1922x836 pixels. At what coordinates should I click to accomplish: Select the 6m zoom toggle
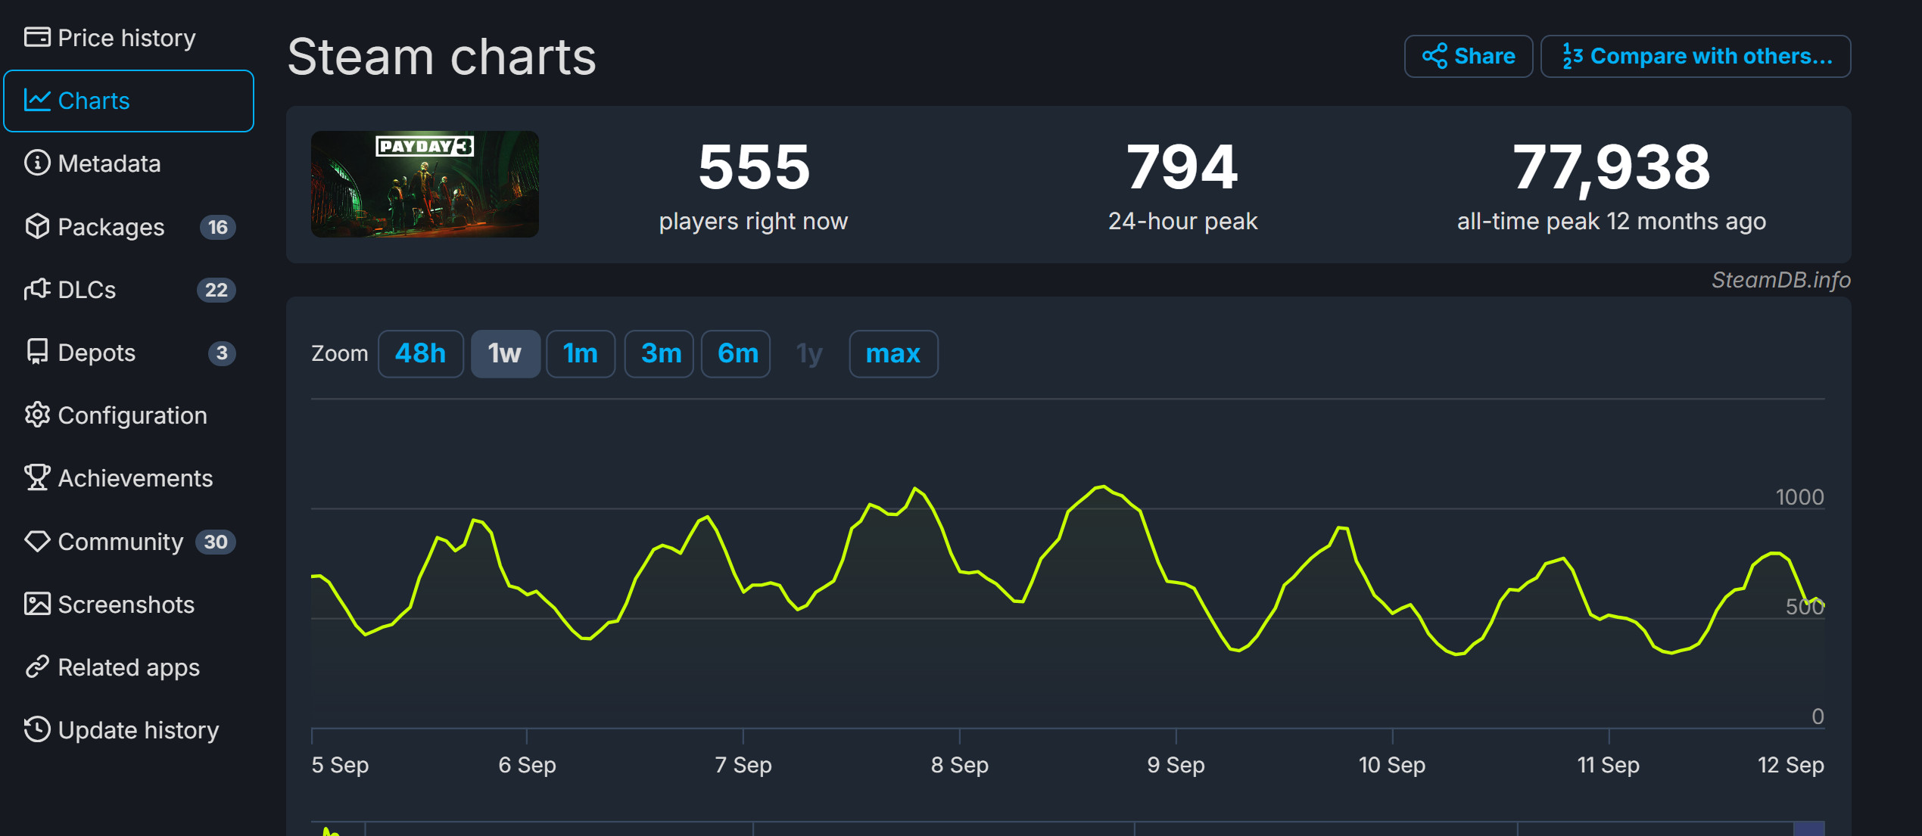coord(737,353)
